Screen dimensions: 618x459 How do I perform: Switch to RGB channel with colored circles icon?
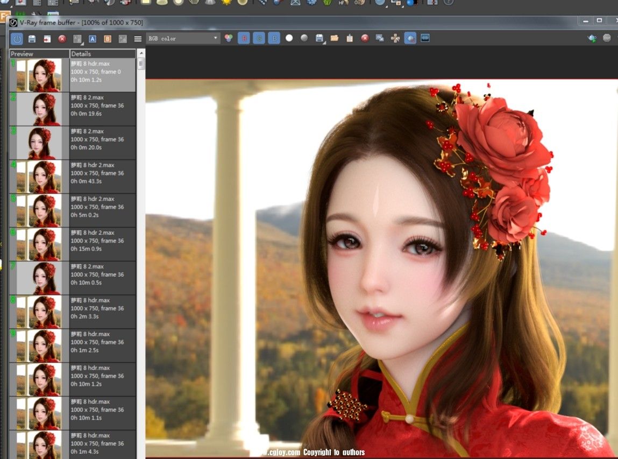(x=229, y=38)
